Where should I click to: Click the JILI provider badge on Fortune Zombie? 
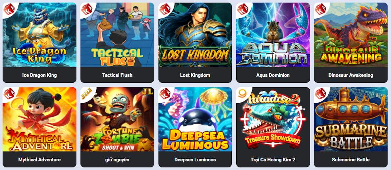coord(86,92)
